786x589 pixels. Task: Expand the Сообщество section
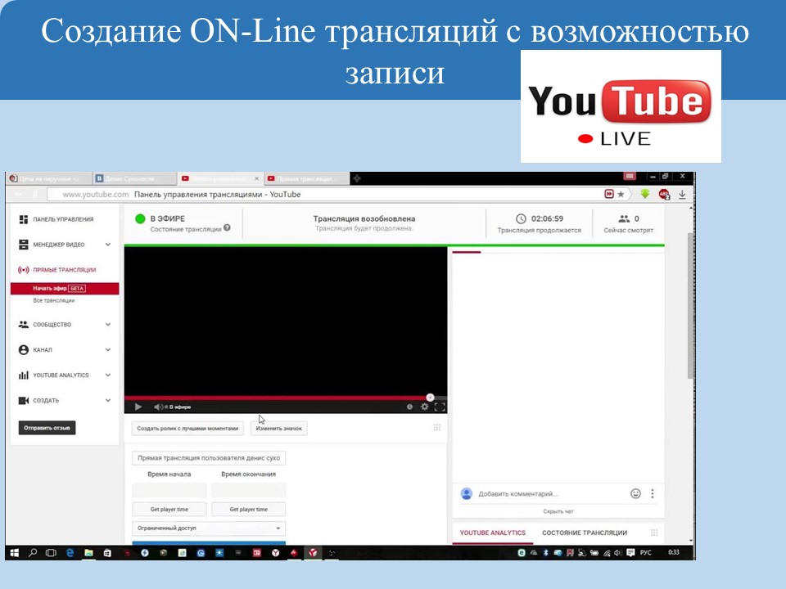[108, 325]
